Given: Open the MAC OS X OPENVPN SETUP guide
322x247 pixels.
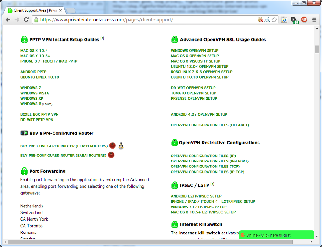Looking at the screenshot, I should coord(195,56).
